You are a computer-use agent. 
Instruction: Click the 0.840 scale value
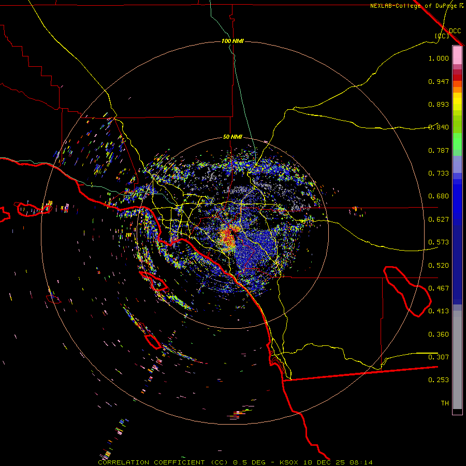coord(439,127)
